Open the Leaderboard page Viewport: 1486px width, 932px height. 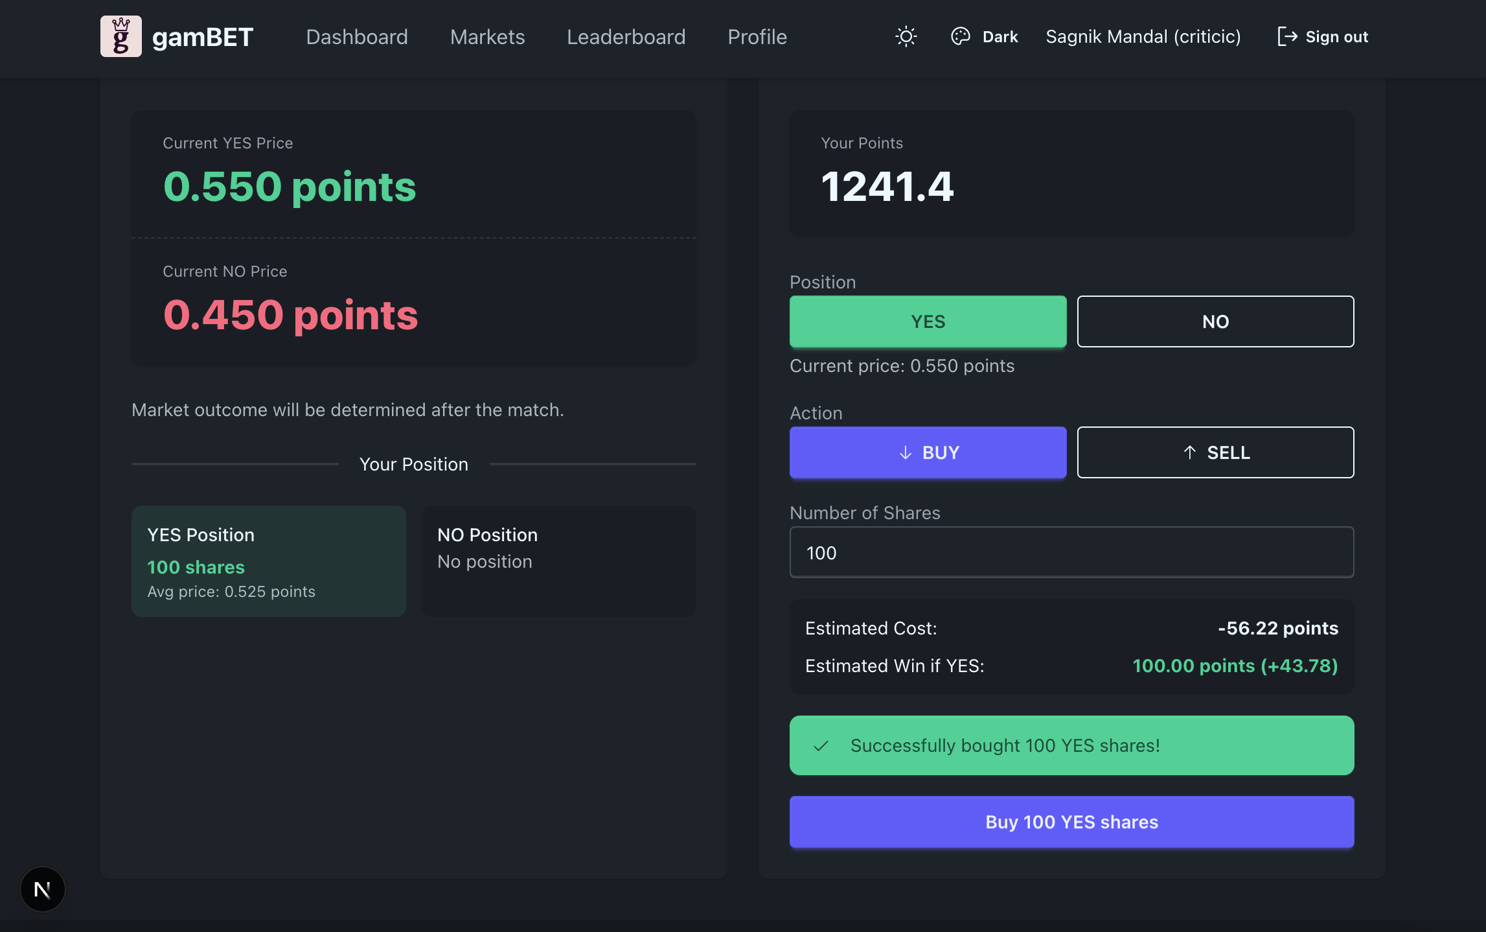point(626,36)
